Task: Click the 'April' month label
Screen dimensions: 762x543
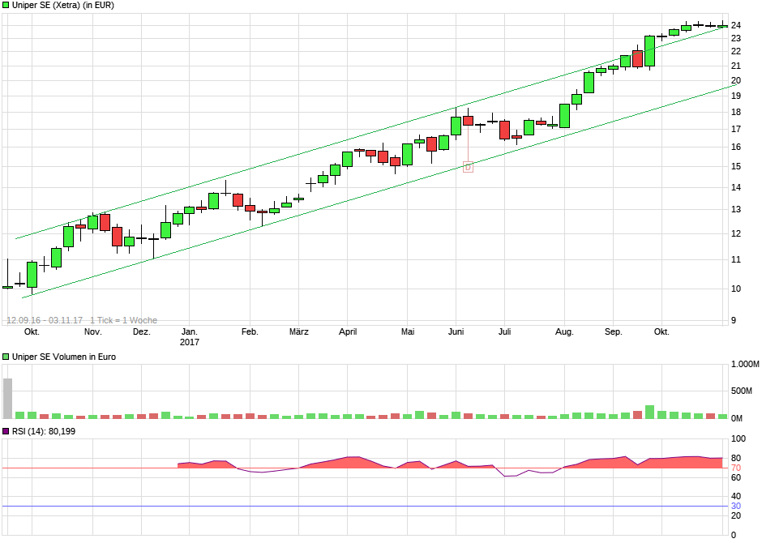Action: coord(348,331)
